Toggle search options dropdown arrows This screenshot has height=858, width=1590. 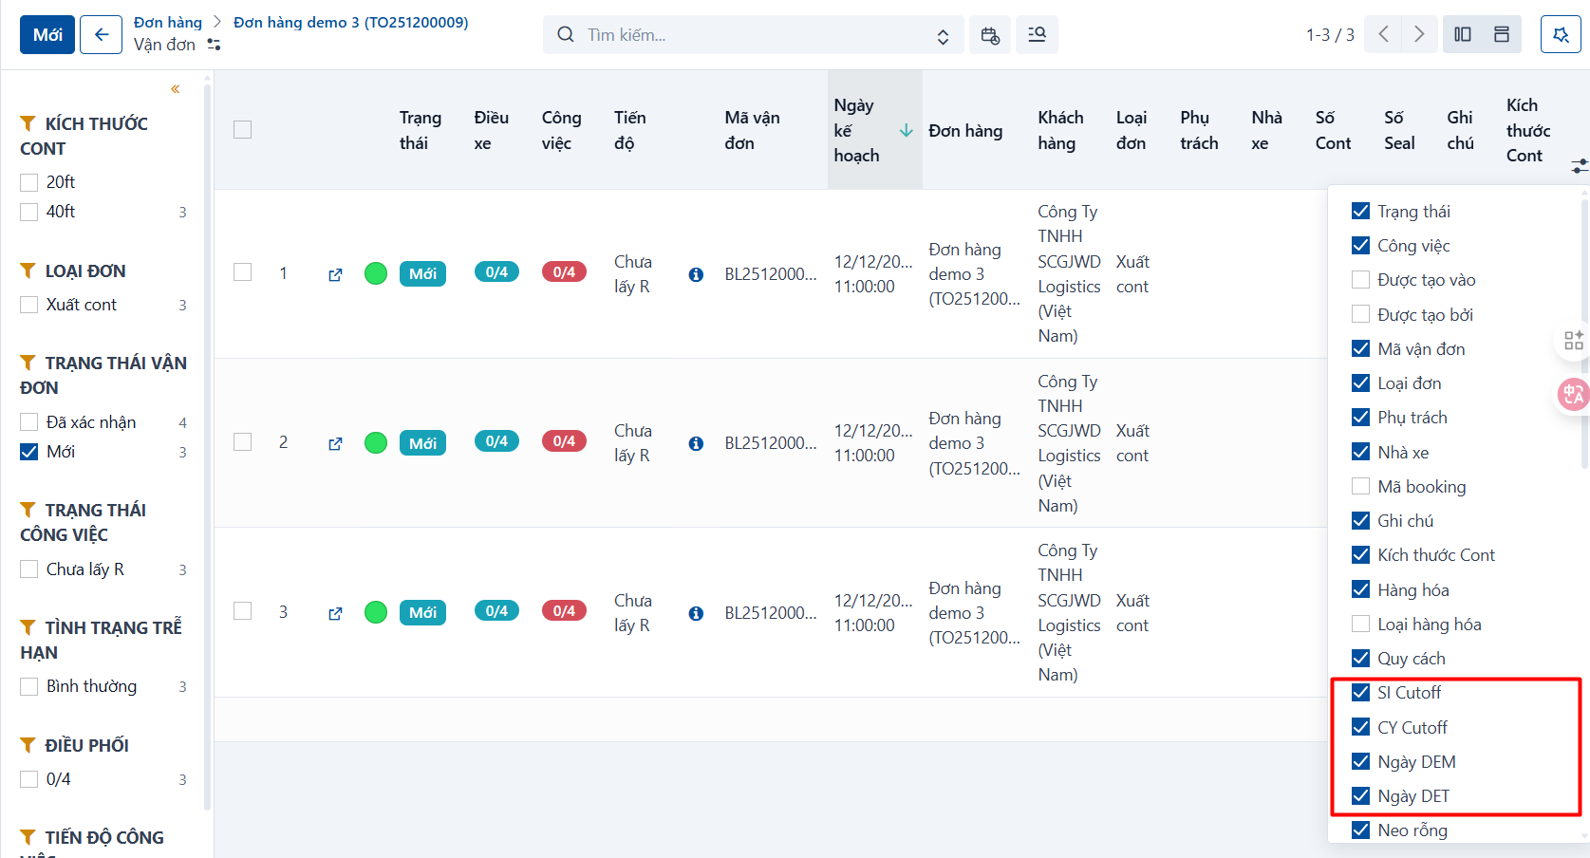click(x=943, y=36)
